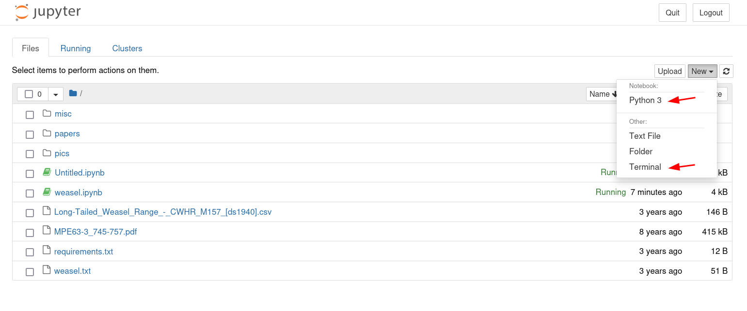Choose Python 3 from the New menu

[x=645, y=100]
